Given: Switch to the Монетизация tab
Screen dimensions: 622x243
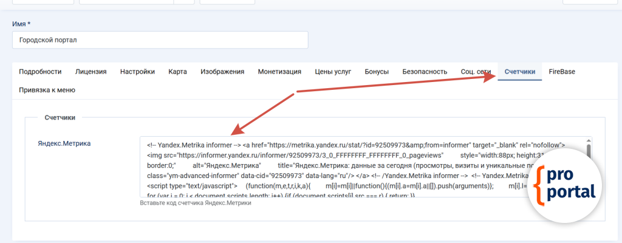Looking at the screenshot, I should 279,72.
